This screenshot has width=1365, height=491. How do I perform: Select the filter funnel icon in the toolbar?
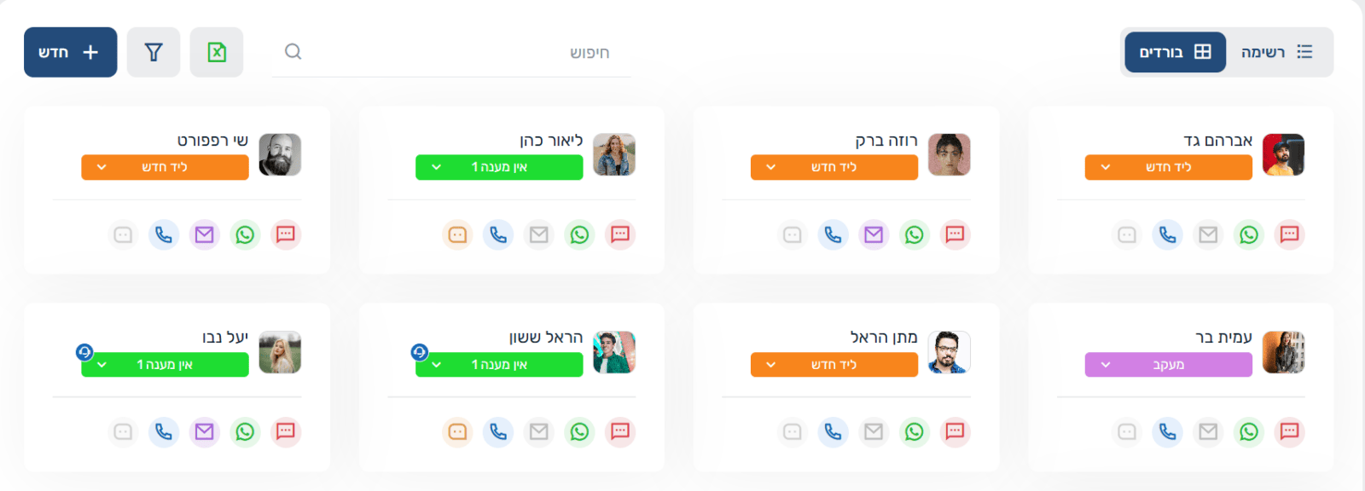pos(154,52)
